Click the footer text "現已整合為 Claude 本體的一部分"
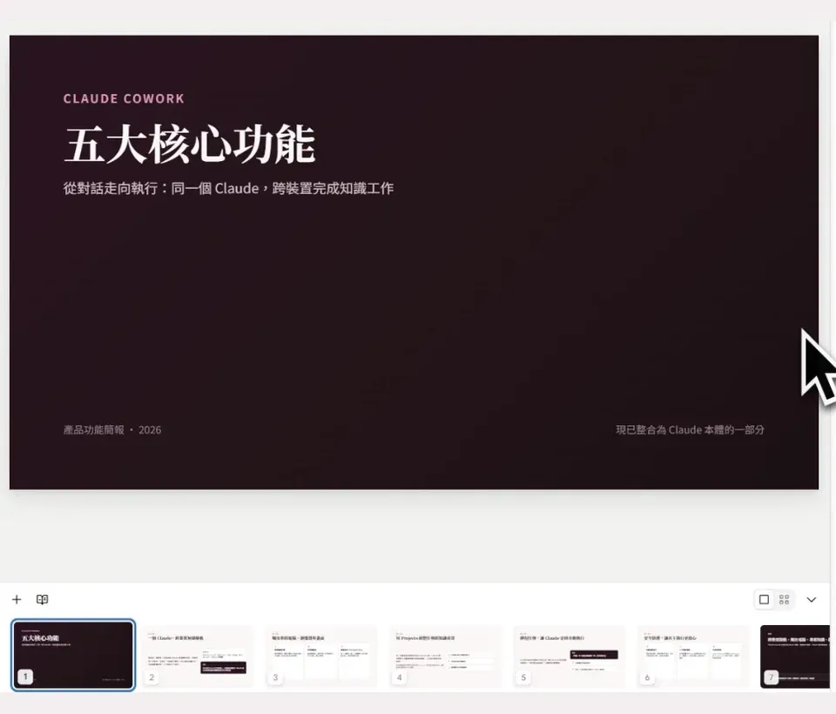The width and height of the screenshot is (836, 714). click(x=690, y=430)
